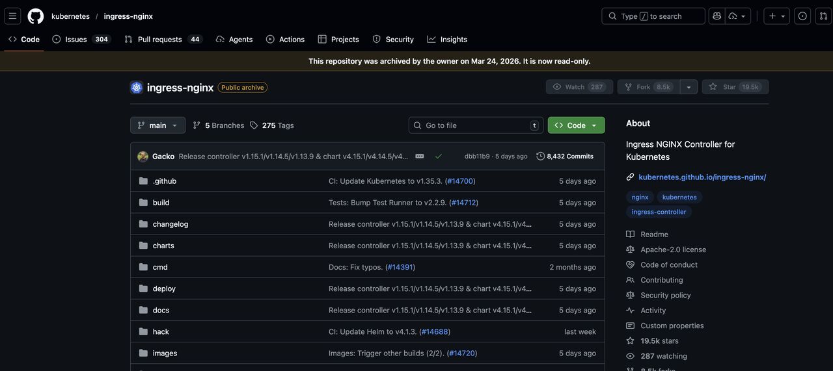Viewport: 833px width, 371px height.
Task: Open the charts folder
Action: (x=163, y=246)
